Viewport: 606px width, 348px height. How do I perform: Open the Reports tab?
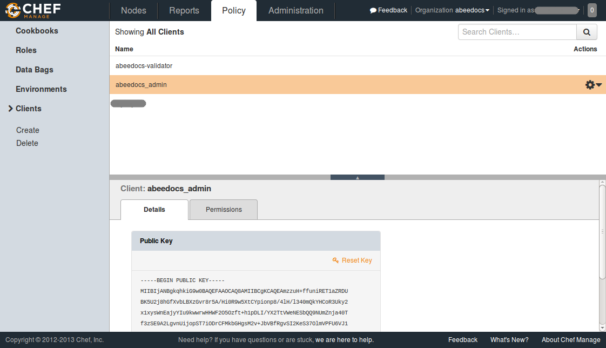click(184, 10)
